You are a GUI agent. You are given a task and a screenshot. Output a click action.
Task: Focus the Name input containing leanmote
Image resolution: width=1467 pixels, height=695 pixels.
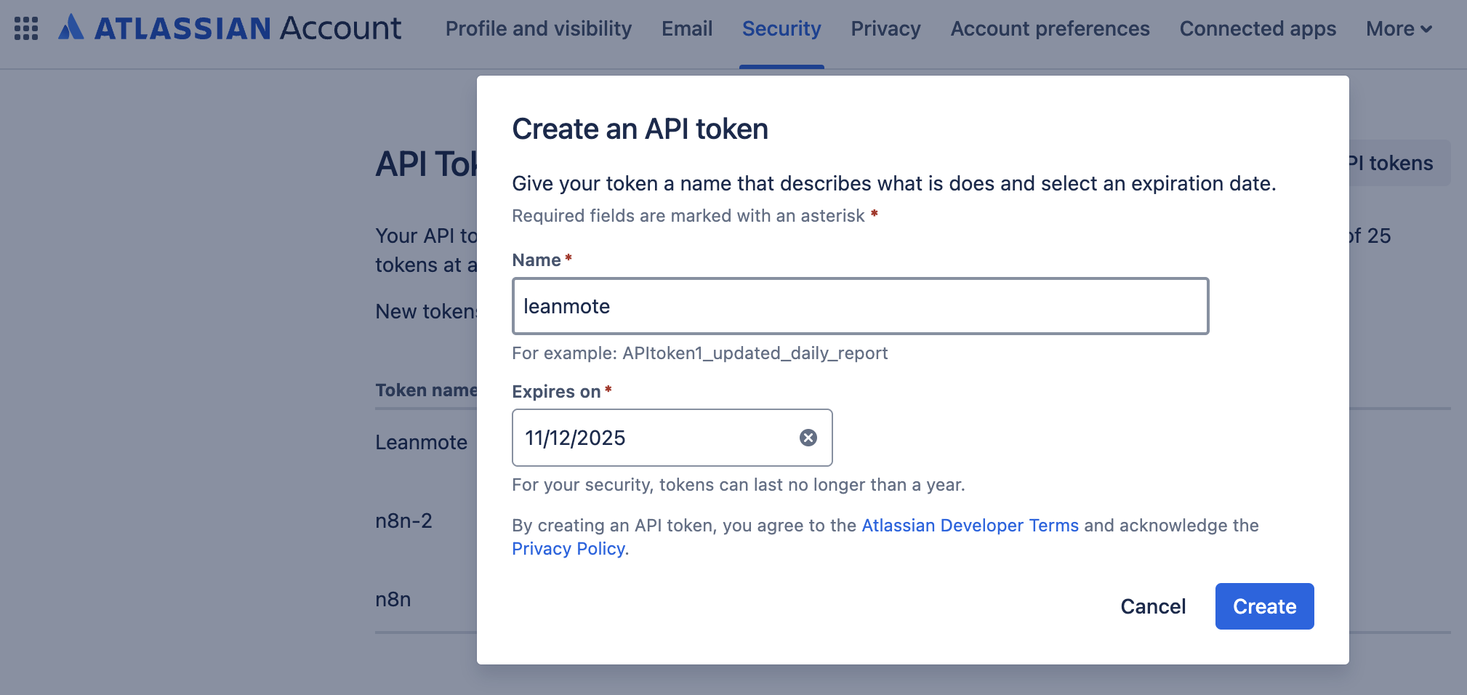pyautogui.click(x=860, y=306)
